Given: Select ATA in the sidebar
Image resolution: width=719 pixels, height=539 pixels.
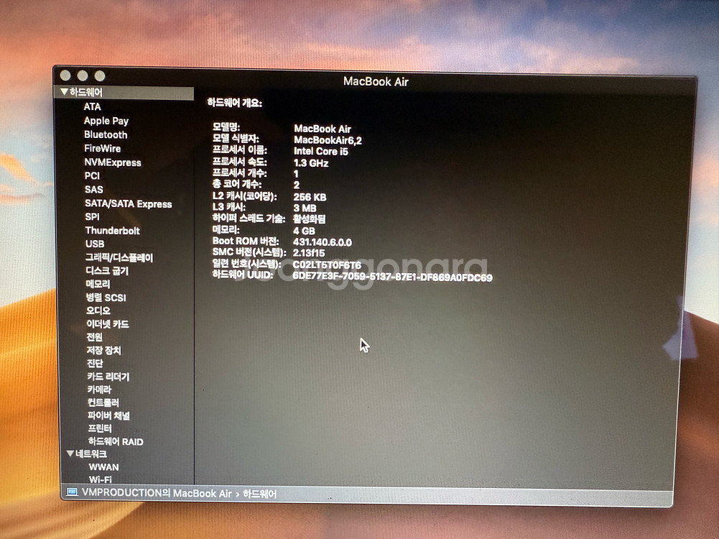Looking at the screenshot, I should [92, 106].
